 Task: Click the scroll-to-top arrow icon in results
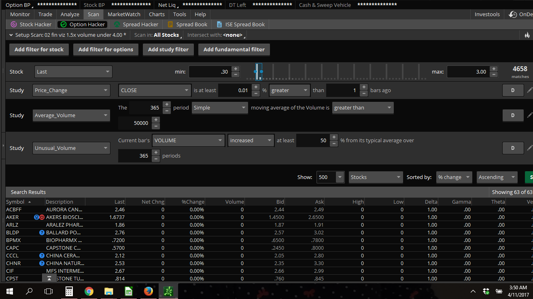coord(49,278)
